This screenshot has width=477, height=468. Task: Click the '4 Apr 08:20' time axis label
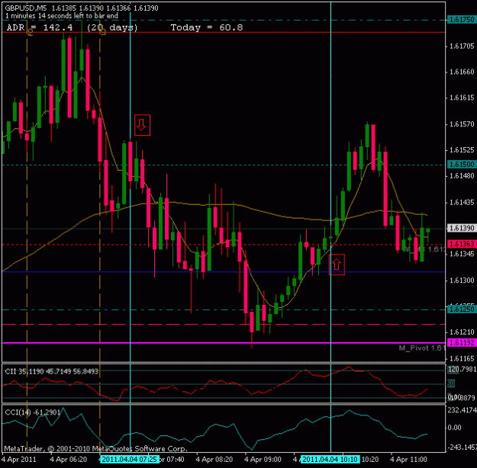click(x=214, y=459)
